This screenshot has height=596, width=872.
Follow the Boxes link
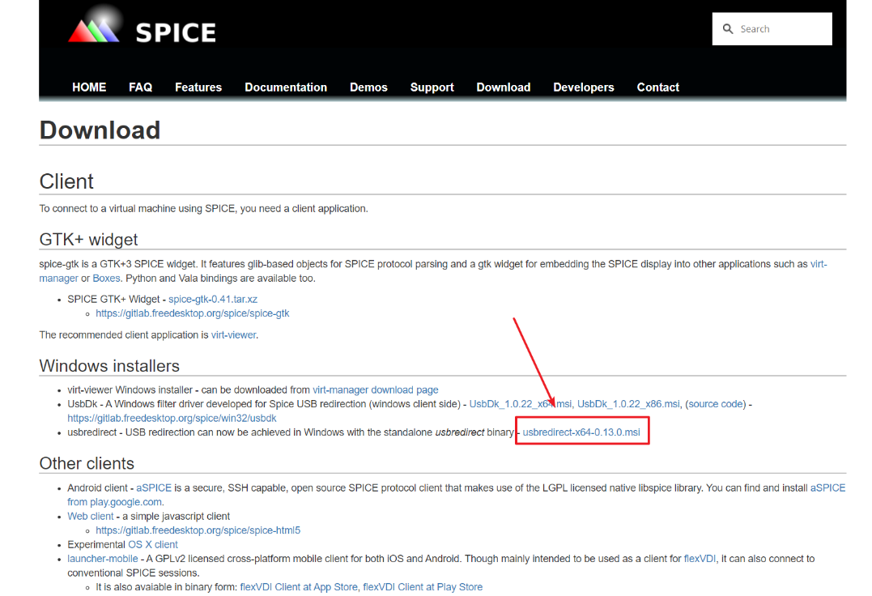106,278
